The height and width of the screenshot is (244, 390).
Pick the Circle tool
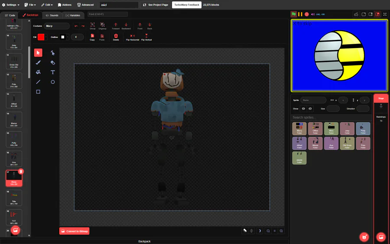(52, 82)
